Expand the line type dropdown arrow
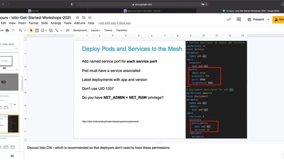Image resolution: width=284 pixels, height=160 pixels. (61, 31)
